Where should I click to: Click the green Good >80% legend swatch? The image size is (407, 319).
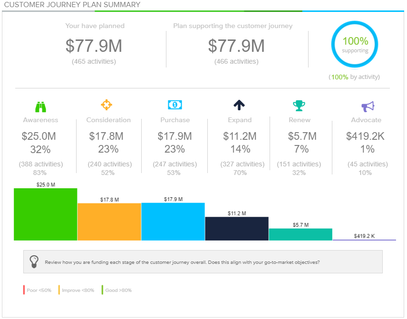tap(103, 290)
